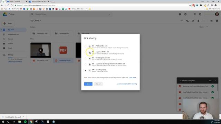Open Learn more about link sharing

tap(127, 84)
